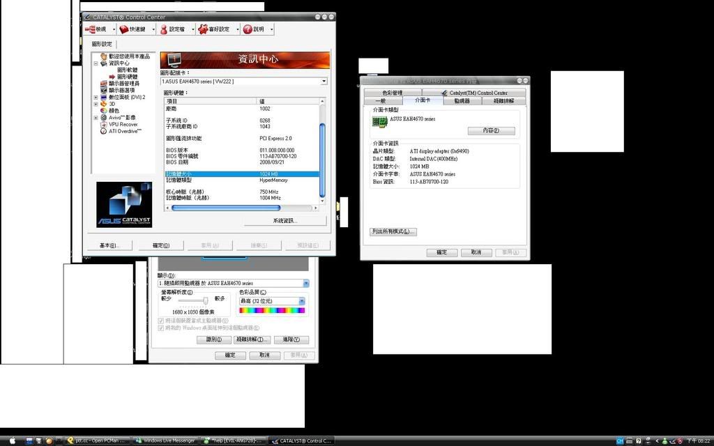The width and height of the screenshot is (714, 446).
Task: Switch to the 色彩管理 tab
Action: pyautogui.click(x=392, y=93)
